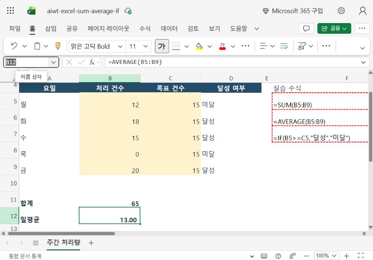Enter full screen view icon

361,256
